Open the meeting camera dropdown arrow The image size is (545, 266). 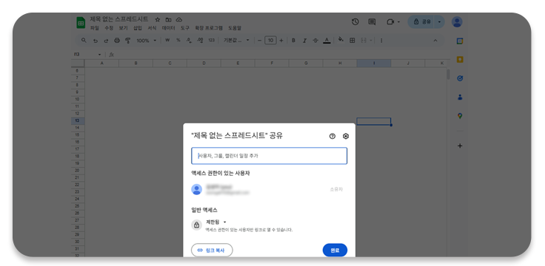398,22
